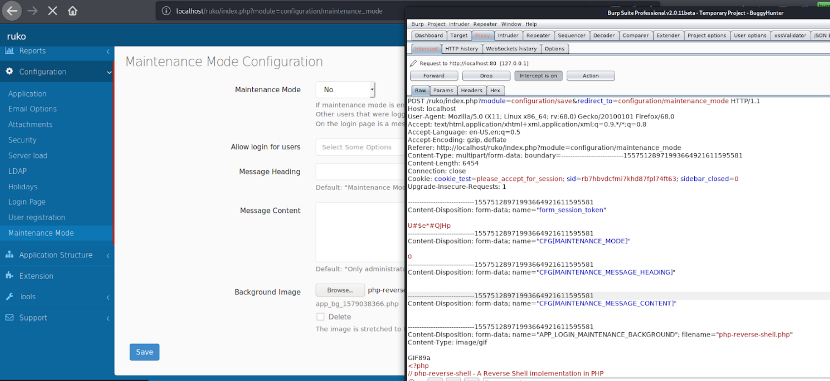Open the Action dropdown button in Burp
This screenshot has width=830, height=381.
click(591, 76)
